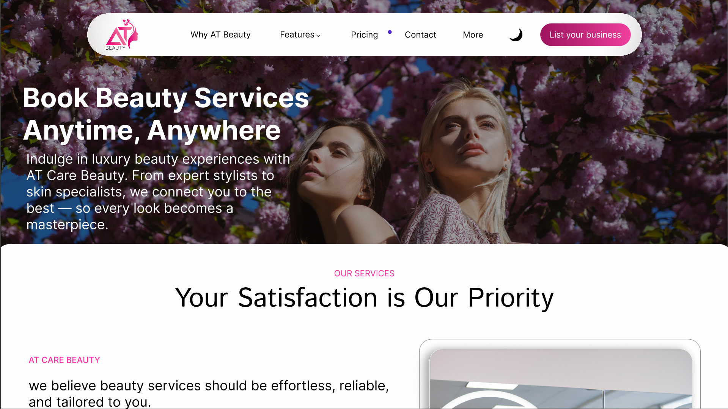Open the Contact link
Viewport: 728px width, 409px height.
(x=420, y=34)
